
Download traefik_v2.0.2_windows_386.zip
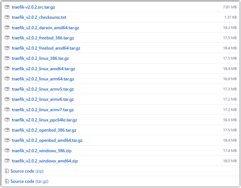click(42, 151)
